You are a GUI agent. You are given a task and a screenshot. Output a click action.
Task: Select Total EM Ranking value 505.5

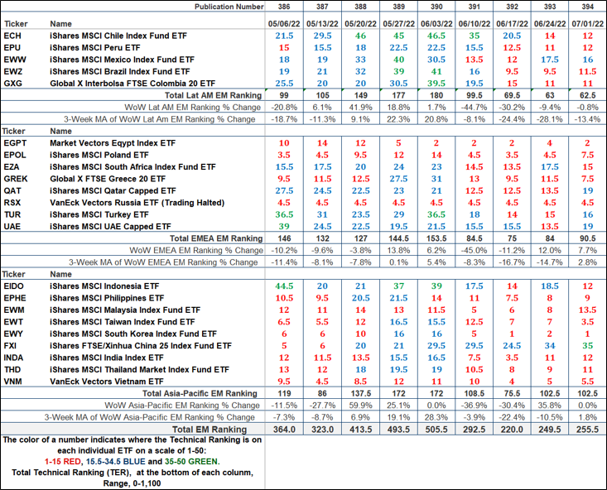436,430
